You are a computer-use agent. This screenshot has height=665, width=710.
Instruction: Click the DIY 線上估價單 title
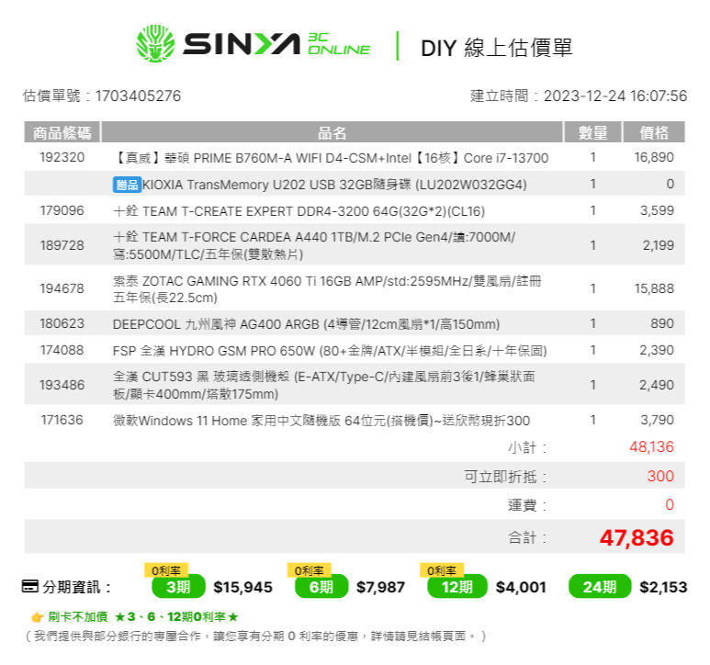[497, 48]
